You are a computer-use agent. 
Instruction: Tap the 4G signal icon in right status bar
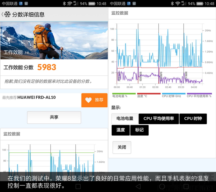184,3
